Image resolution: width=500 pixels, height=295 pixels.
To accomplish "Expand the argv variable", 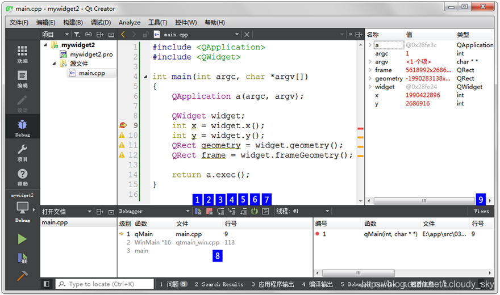I will 370,62.
